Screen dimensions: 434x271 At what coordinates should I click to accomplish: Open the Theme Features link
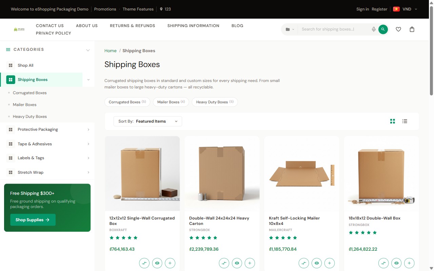point(138,9)
